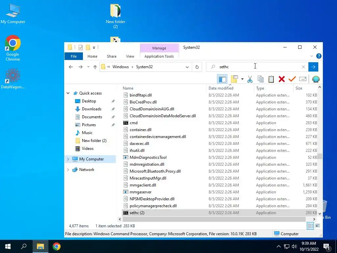Launch Chrome from the taskbar

[57, 246]
